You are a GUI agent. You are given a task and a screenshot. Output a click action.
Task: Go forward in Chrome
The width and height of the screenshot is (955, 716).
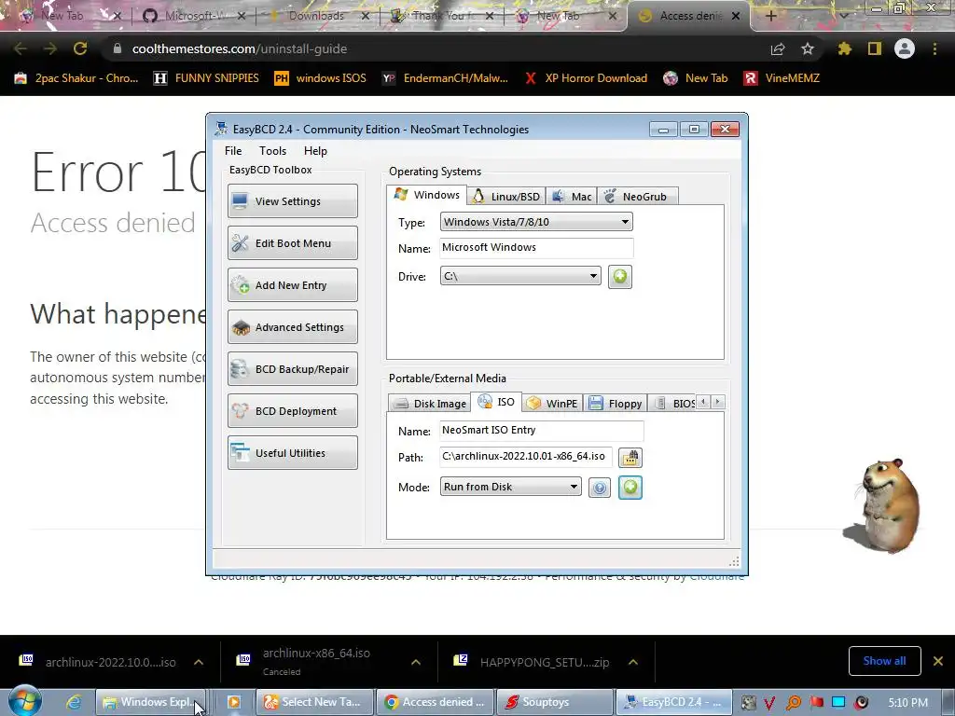pos(50,48)
